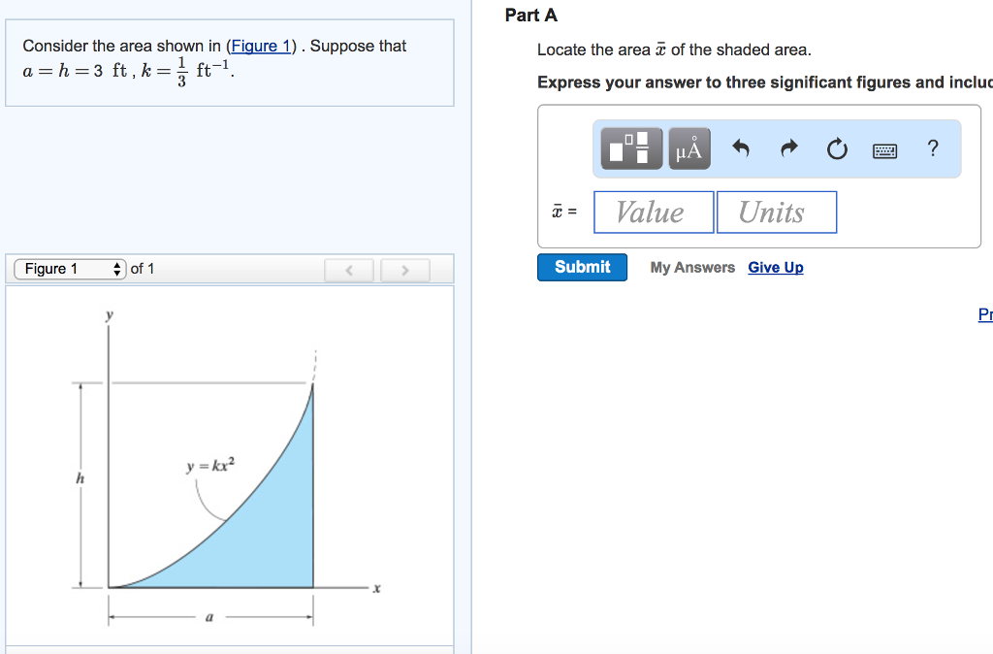Viewport: 993px width, 654px height.
Task: Open the μÅ symbols and units palette
Action: pos(689,148)
